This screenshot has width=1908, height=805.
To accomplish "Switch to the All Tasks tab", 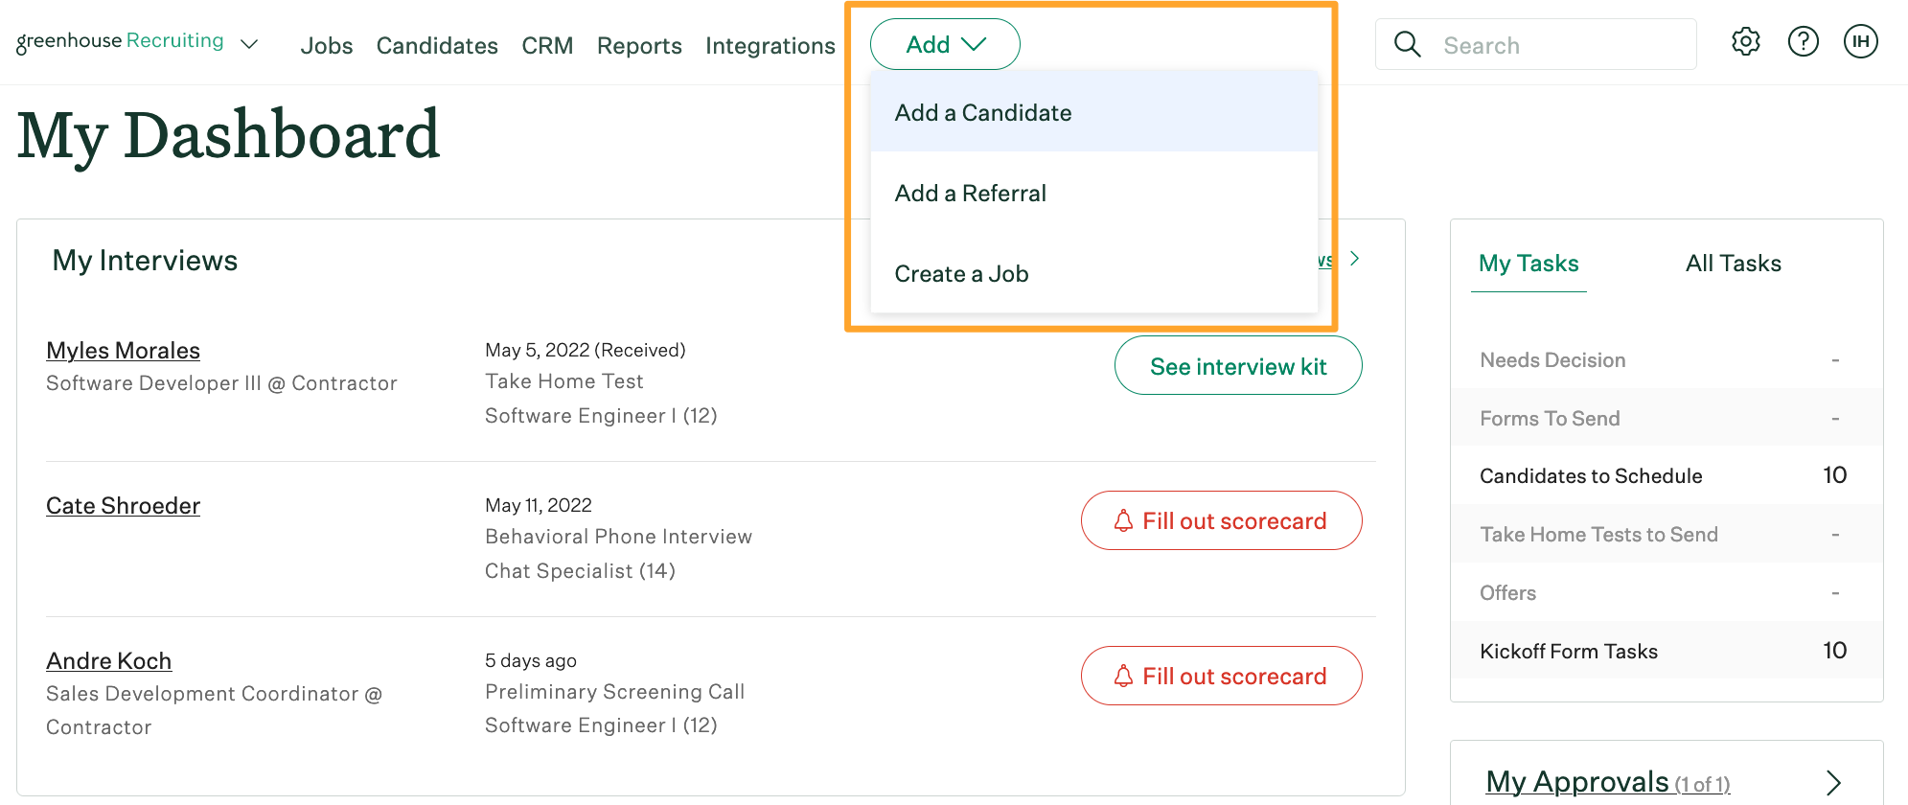I will click(x=1733, y=264).
